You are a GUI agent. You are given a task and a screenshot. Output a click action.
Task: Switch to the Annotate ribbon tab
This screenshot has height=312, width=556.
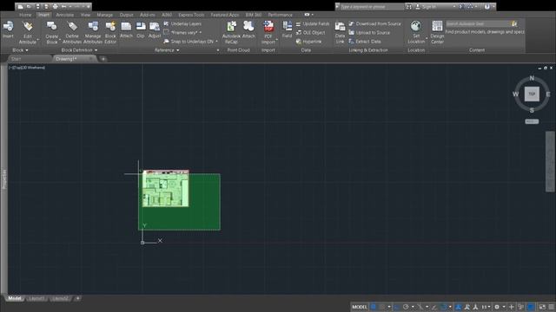(x=65, y=15)
